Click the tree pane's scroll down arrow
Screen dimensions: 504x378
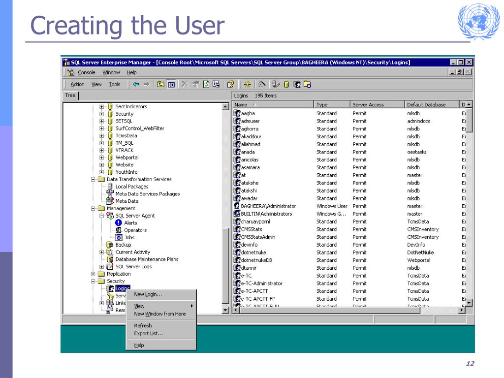(225, 310)
